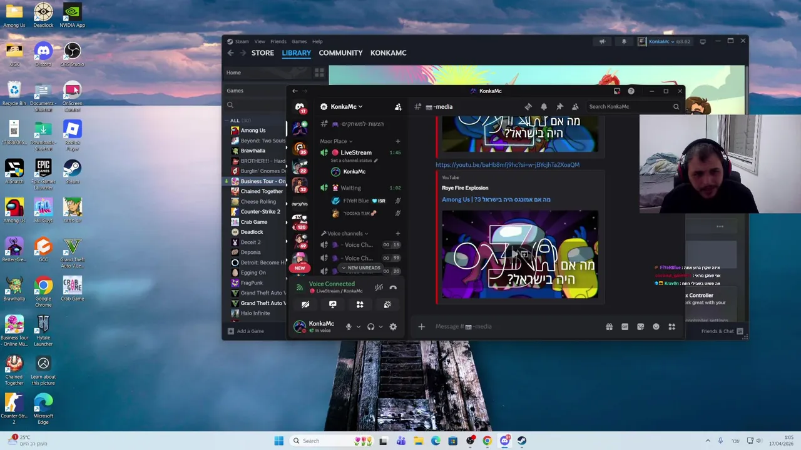Viewport: 801px width, 450px height.
Task: Switch to Steam STORE tab
Action: [x=263, y=53]
